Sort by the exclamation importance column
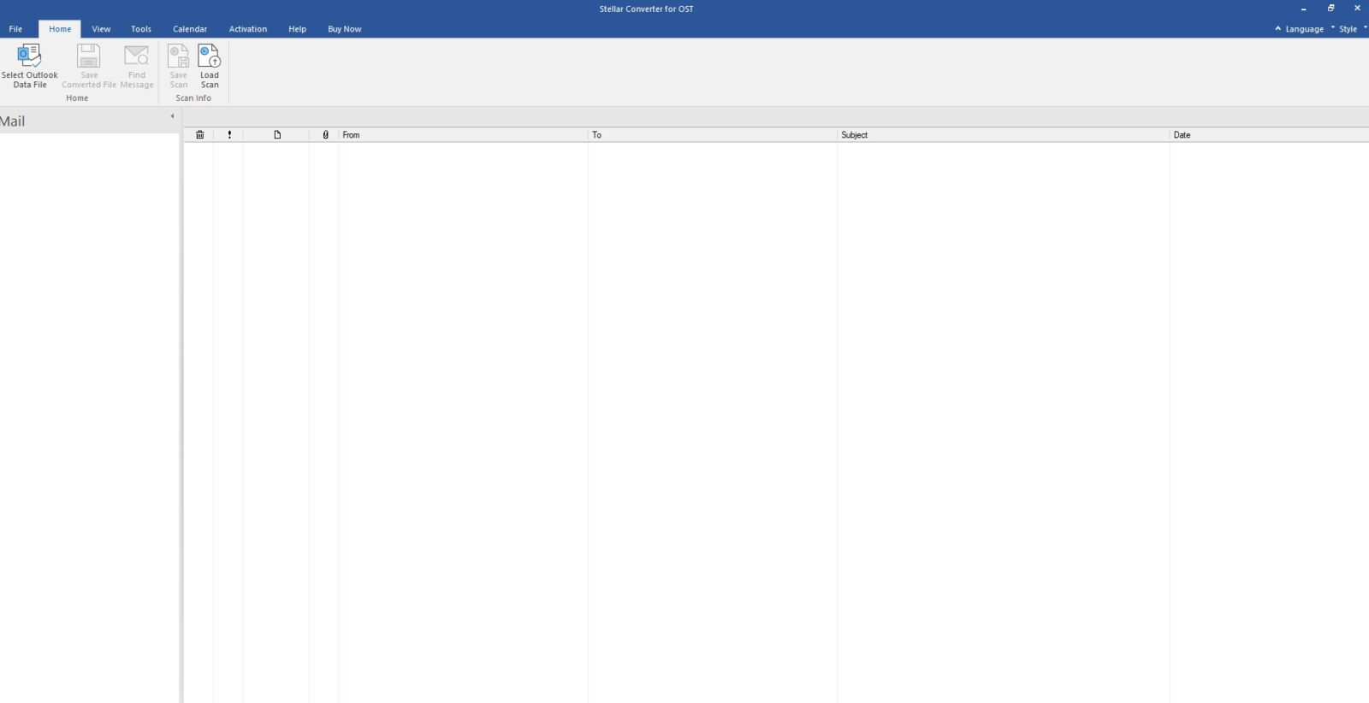1369x703 pixels. [x=229, y=135]
